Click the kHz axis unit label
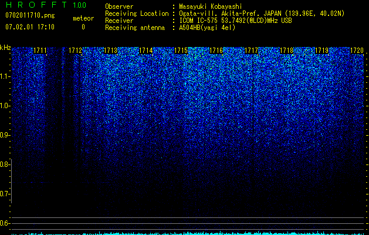 click(5, 48)
